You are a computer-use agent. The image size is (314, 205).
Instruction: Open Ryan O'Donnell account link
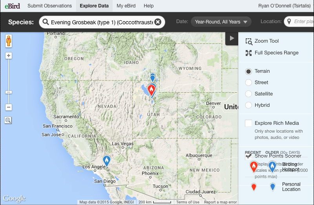click(284, 6)
